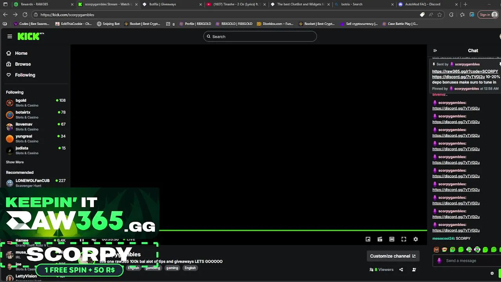Viewport: 501px width, 282px height.
Task: Click the share channel icon
Action: tap(401, 269)
